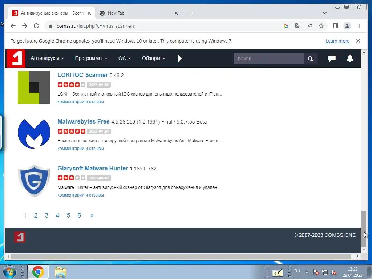Click the Malwarebytes logo thumbnail
372x279 pixels.
click(x=34, y=134)
